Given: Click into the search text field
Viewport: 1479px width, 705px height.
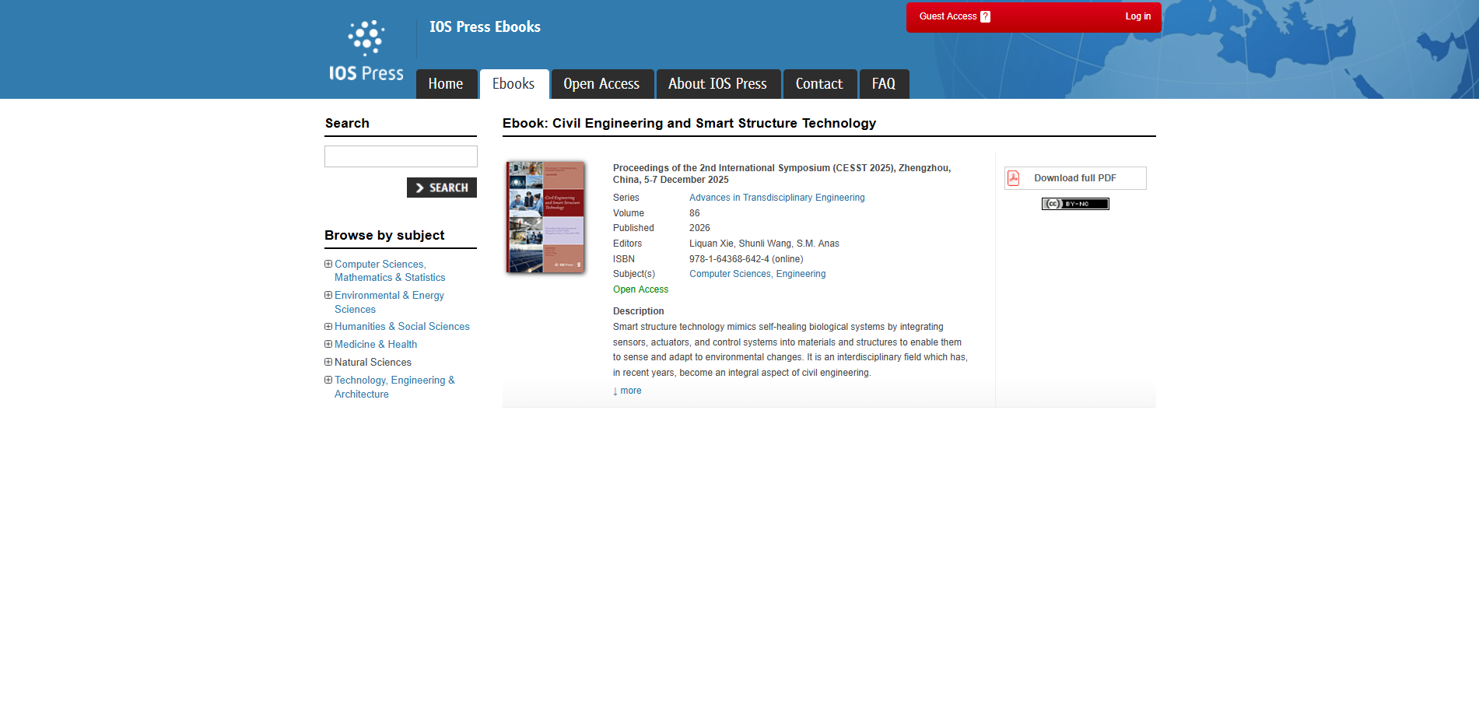Looking at the screenshot, I should point(401,156).
